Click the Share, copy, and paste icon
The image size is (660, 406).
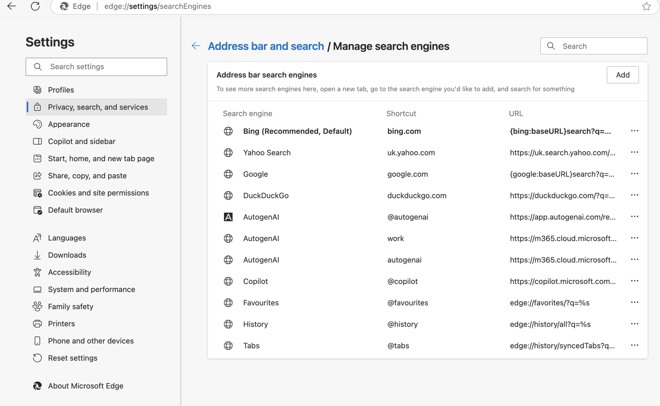click(x=37, y=176)
